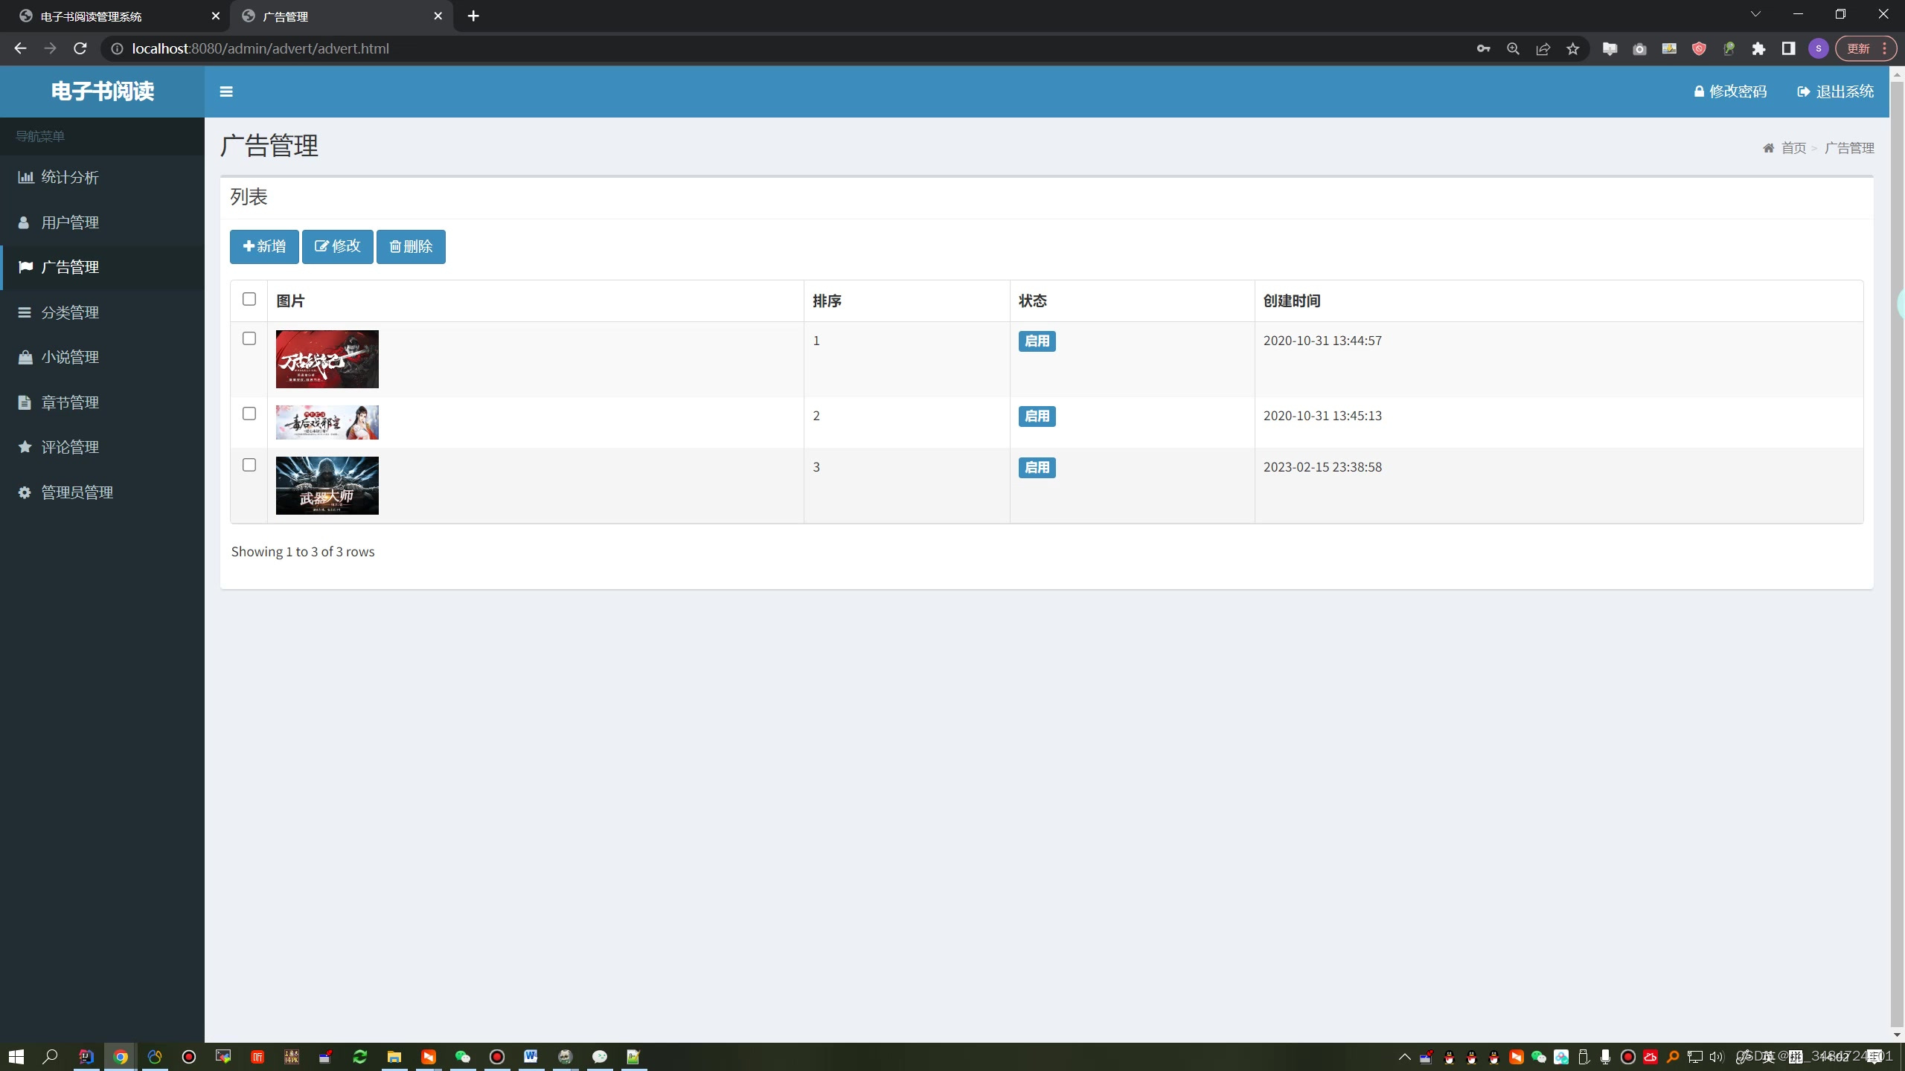Screen dimensions: 1905x1071
Task: Open Chrome's three-dot menu next to 更新
Action: click(x=1884, y=49)
